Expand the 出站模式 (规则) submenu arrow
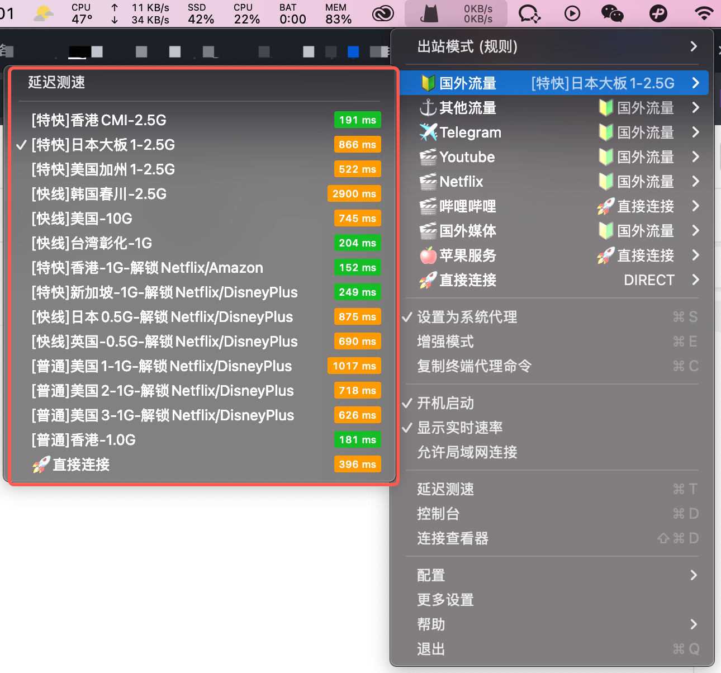 (x=694, y=46)
